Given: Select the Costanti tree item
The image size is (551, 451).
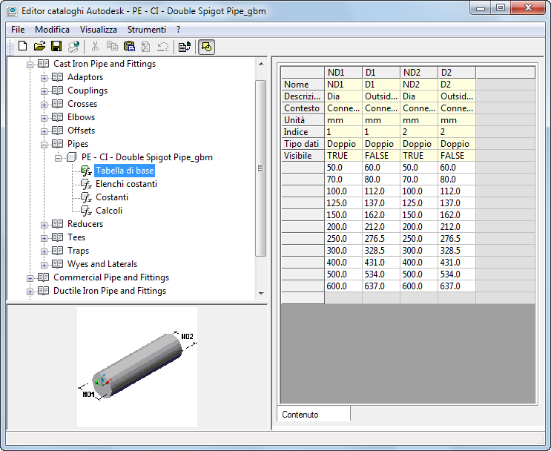Looking at the screenshot, I should click(x=112, y=197).
